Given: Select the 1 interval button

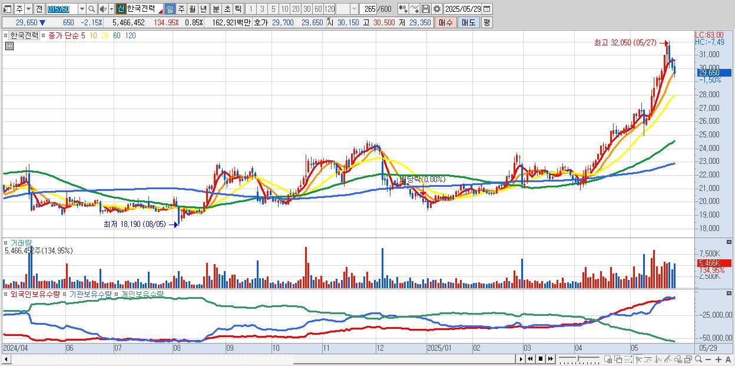Looking at the screenshot, I should (250, 9).
